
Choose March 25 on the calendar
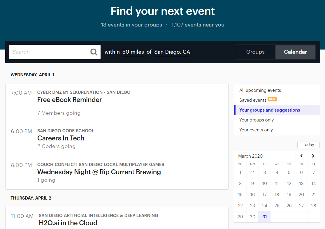(x=277, y=206)
